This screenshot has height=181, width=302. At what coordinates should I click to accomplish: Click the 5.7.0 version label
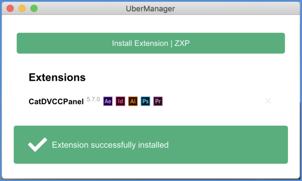(x=93, y=99)
